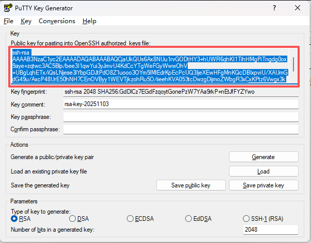Click the title bar help question mark
Image resolution: width=311 pixels, height=243 pixels.
pos(273,8)
